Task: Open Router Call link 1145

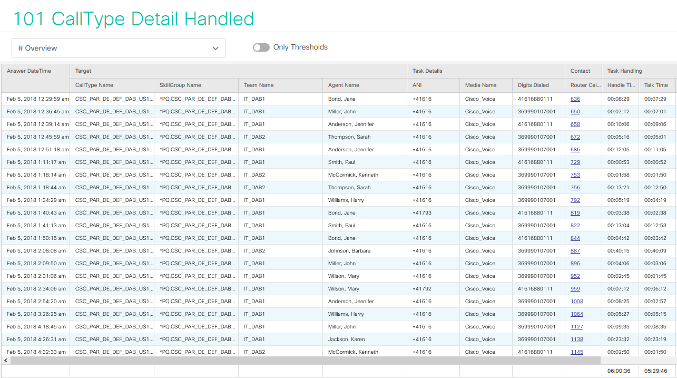Action: 577,352
